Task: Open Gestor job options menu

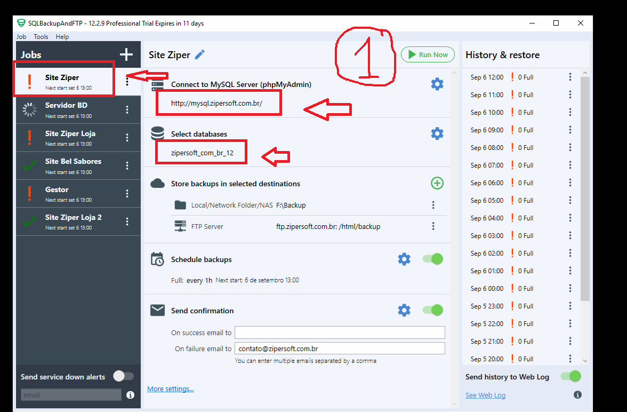Action: click(x=127, y=194)
